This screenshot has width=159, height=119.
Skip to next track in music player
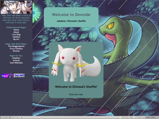point(9,117)
